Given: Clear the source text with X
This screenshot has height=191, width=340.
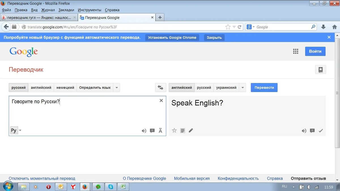Looking at the screenshot, I should [161, 100].
